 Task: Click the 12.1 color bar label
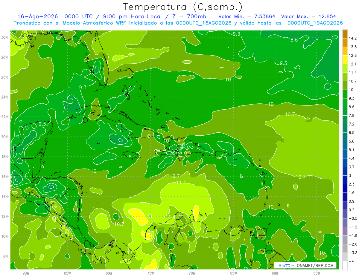click(353, 64)
